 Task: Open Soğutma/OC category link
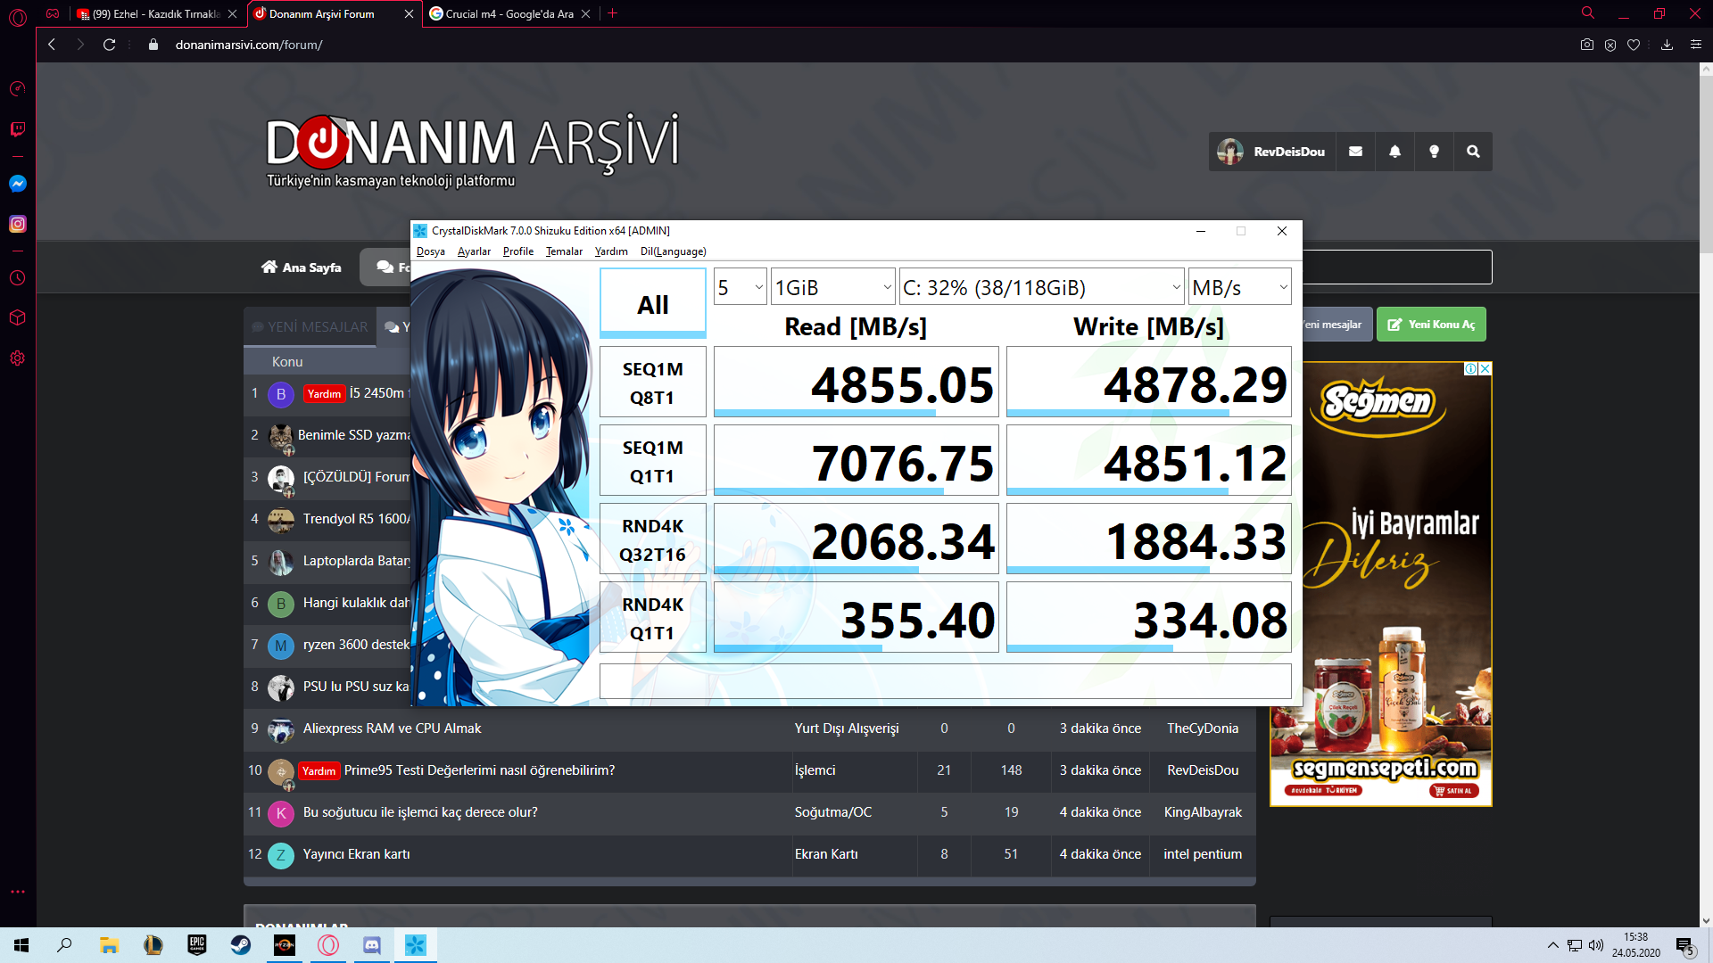tap(833, 812)
